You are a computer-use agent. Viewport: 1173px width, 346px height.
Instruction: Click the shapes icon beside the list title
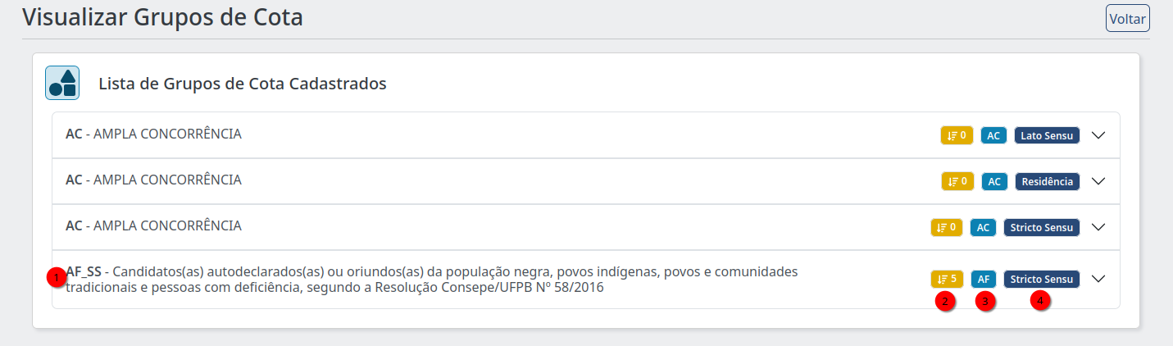[x=62, y=83]
